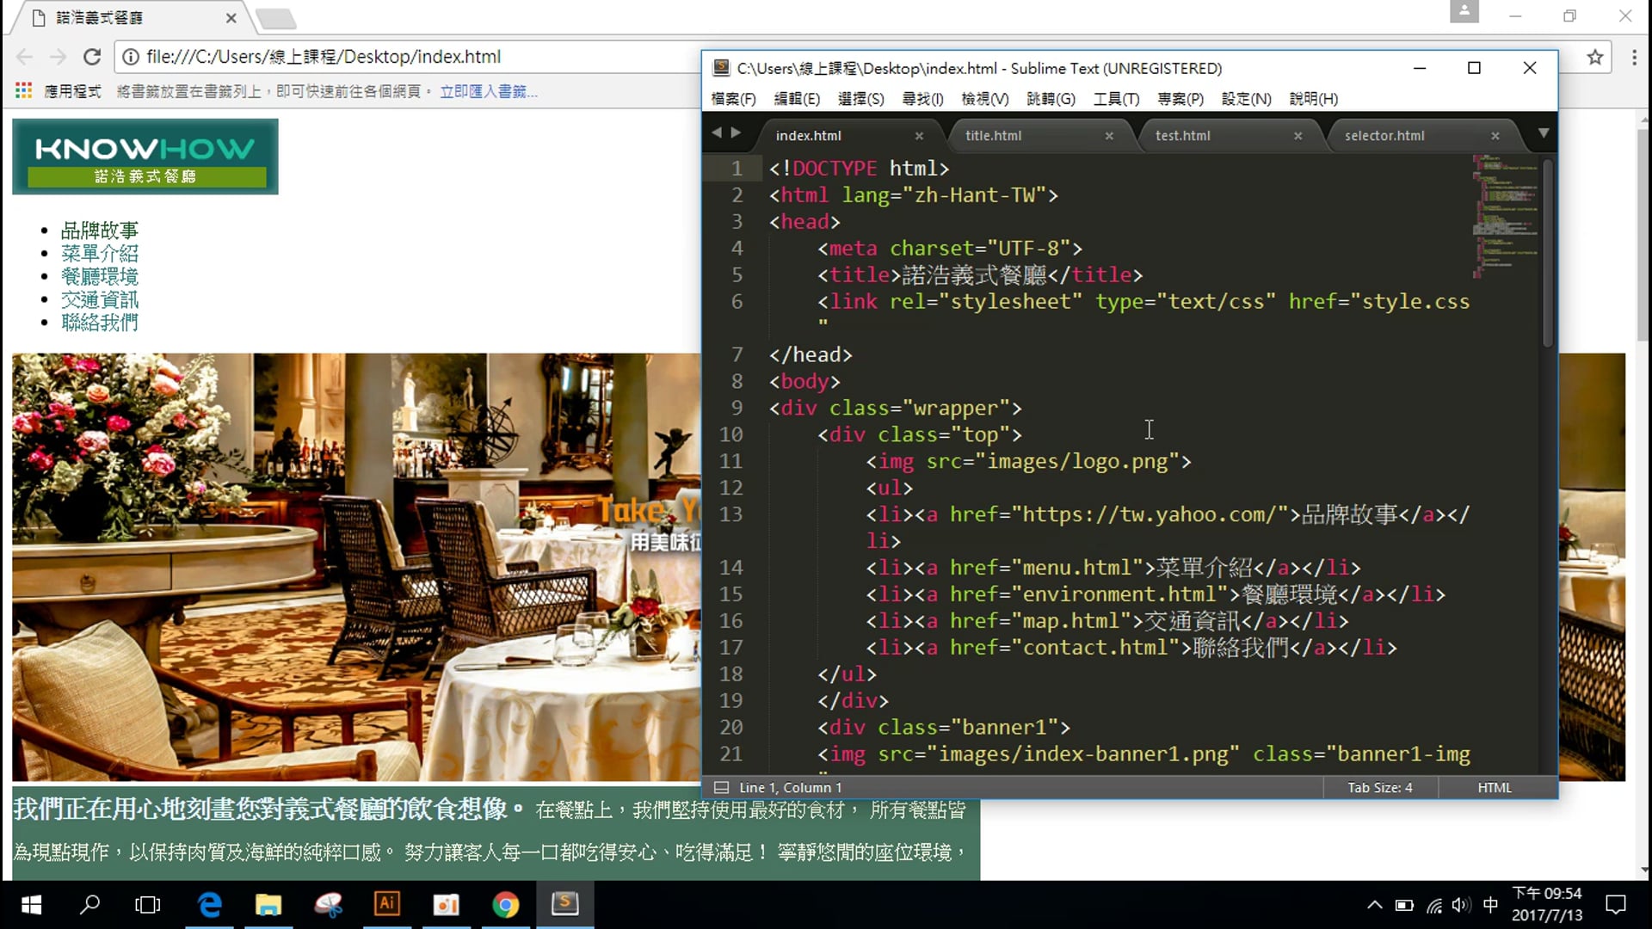Open Microsoft Edge from taskbar
Image resolution: width=1652 pixels, height=929 pixels.
coord(210,904)
